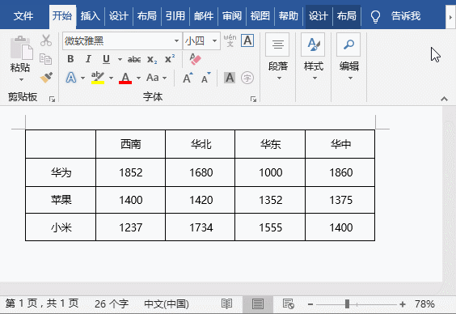Click the Change Case Aa button
Viewport: 456px width, 314px height.
click(x=152, y=78)
